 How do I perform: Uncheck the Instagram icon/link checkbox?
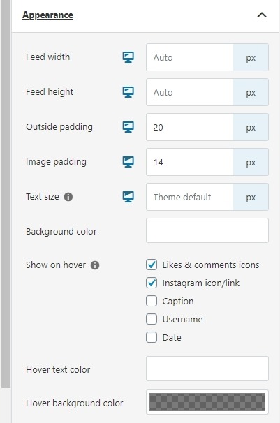click(152, 283)
